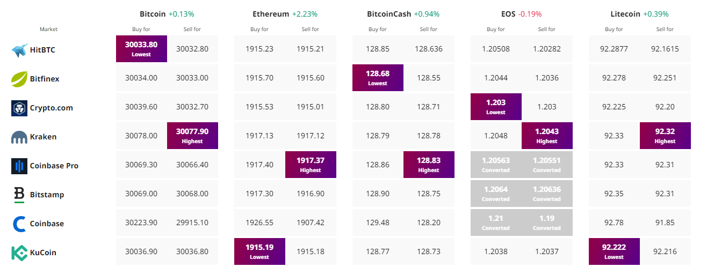Select KuCoin lowest Ethereum buy price 1915.19
The height and width of the screenshot is (267, 707).
[259, 251]
